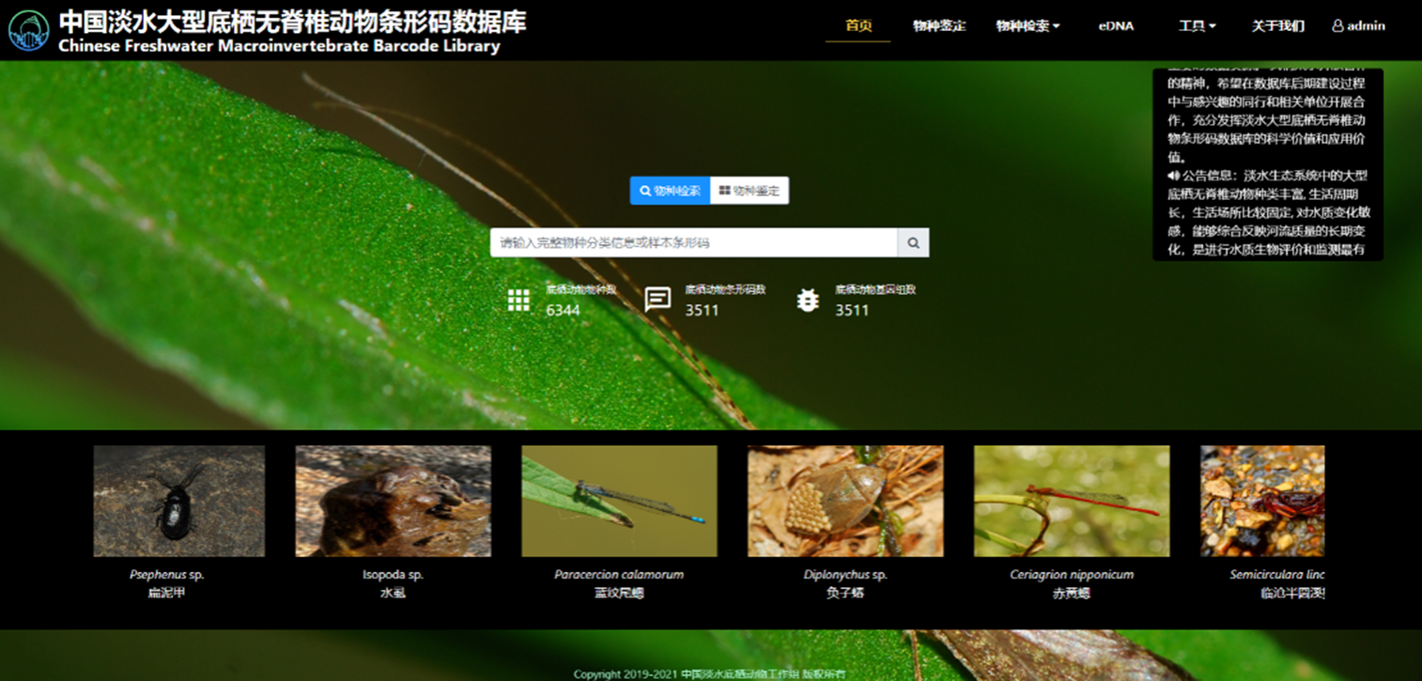Image resolution: width=1422 pixels, height=681 pixels.
Task: Expand the 物种检索 navigation dropdown
Action: (1028, 26)
